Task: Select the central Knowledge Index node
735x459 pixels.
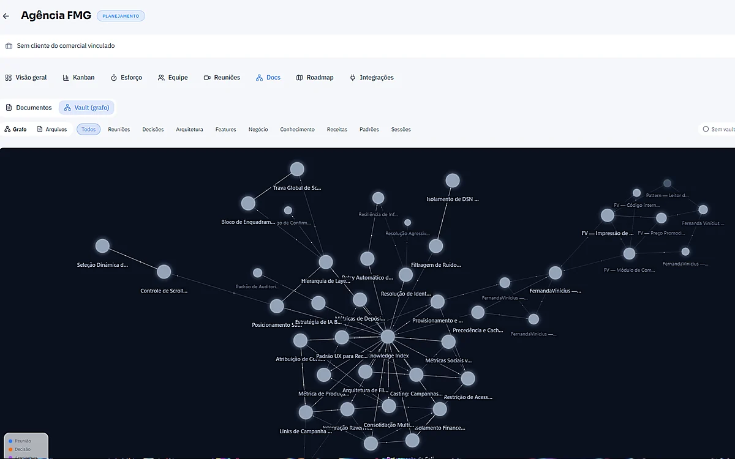Action: click(388, 337)
